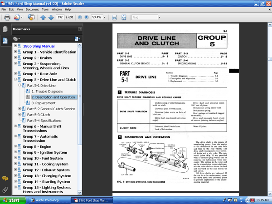Open bookmarks options gear menu
Image resolution: width=272 pixels, height=204 pixels.
16,39
